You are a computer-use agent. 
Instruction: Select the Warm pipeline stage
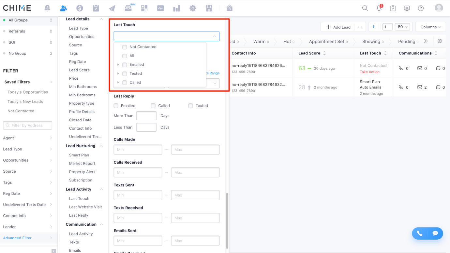pos(261,41)
